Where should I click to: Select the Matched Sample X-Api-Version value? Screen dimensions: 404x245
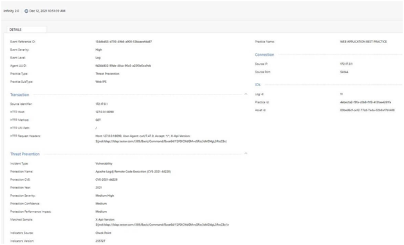[162, 222]
